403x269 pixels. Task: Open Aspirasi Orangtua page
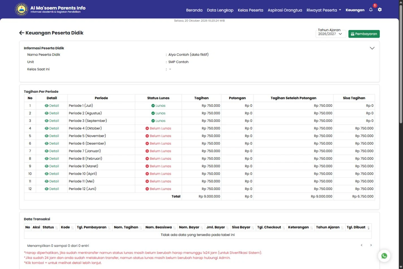pyautogui.click(x=285, y=10)
